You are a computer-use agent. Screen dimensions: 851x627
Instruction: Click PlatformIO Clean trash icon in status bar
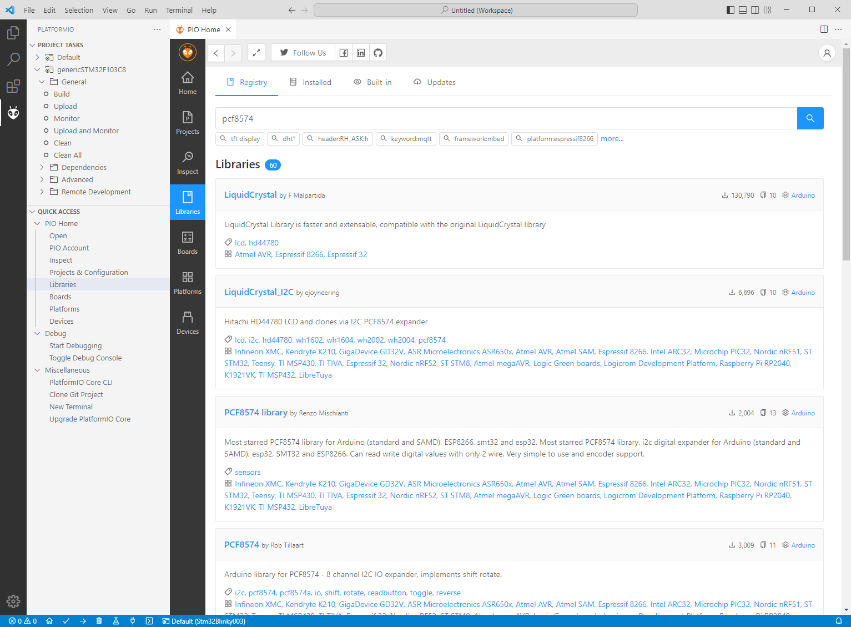[x=99, y=621]
